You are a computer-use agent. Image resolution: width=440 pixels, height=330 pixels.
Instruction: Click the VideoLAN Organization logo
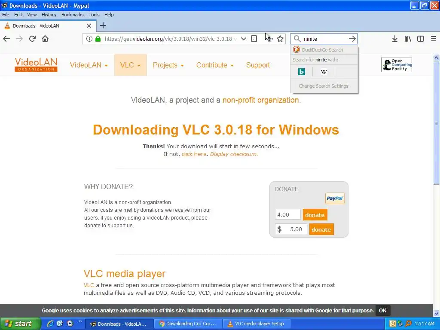pyautogui.click(x=36, y=65)
